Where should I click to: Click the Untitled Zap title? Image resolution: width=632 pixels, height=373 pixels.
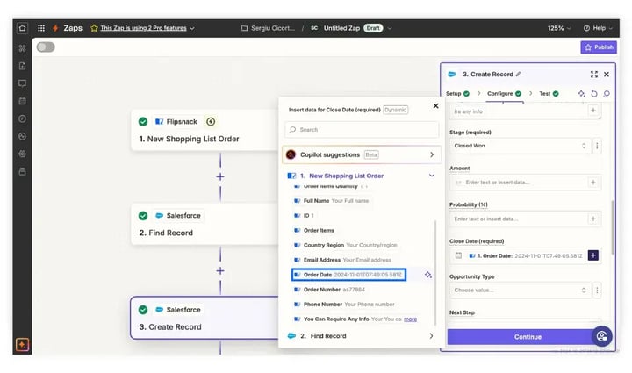click(x=341, y=28)
